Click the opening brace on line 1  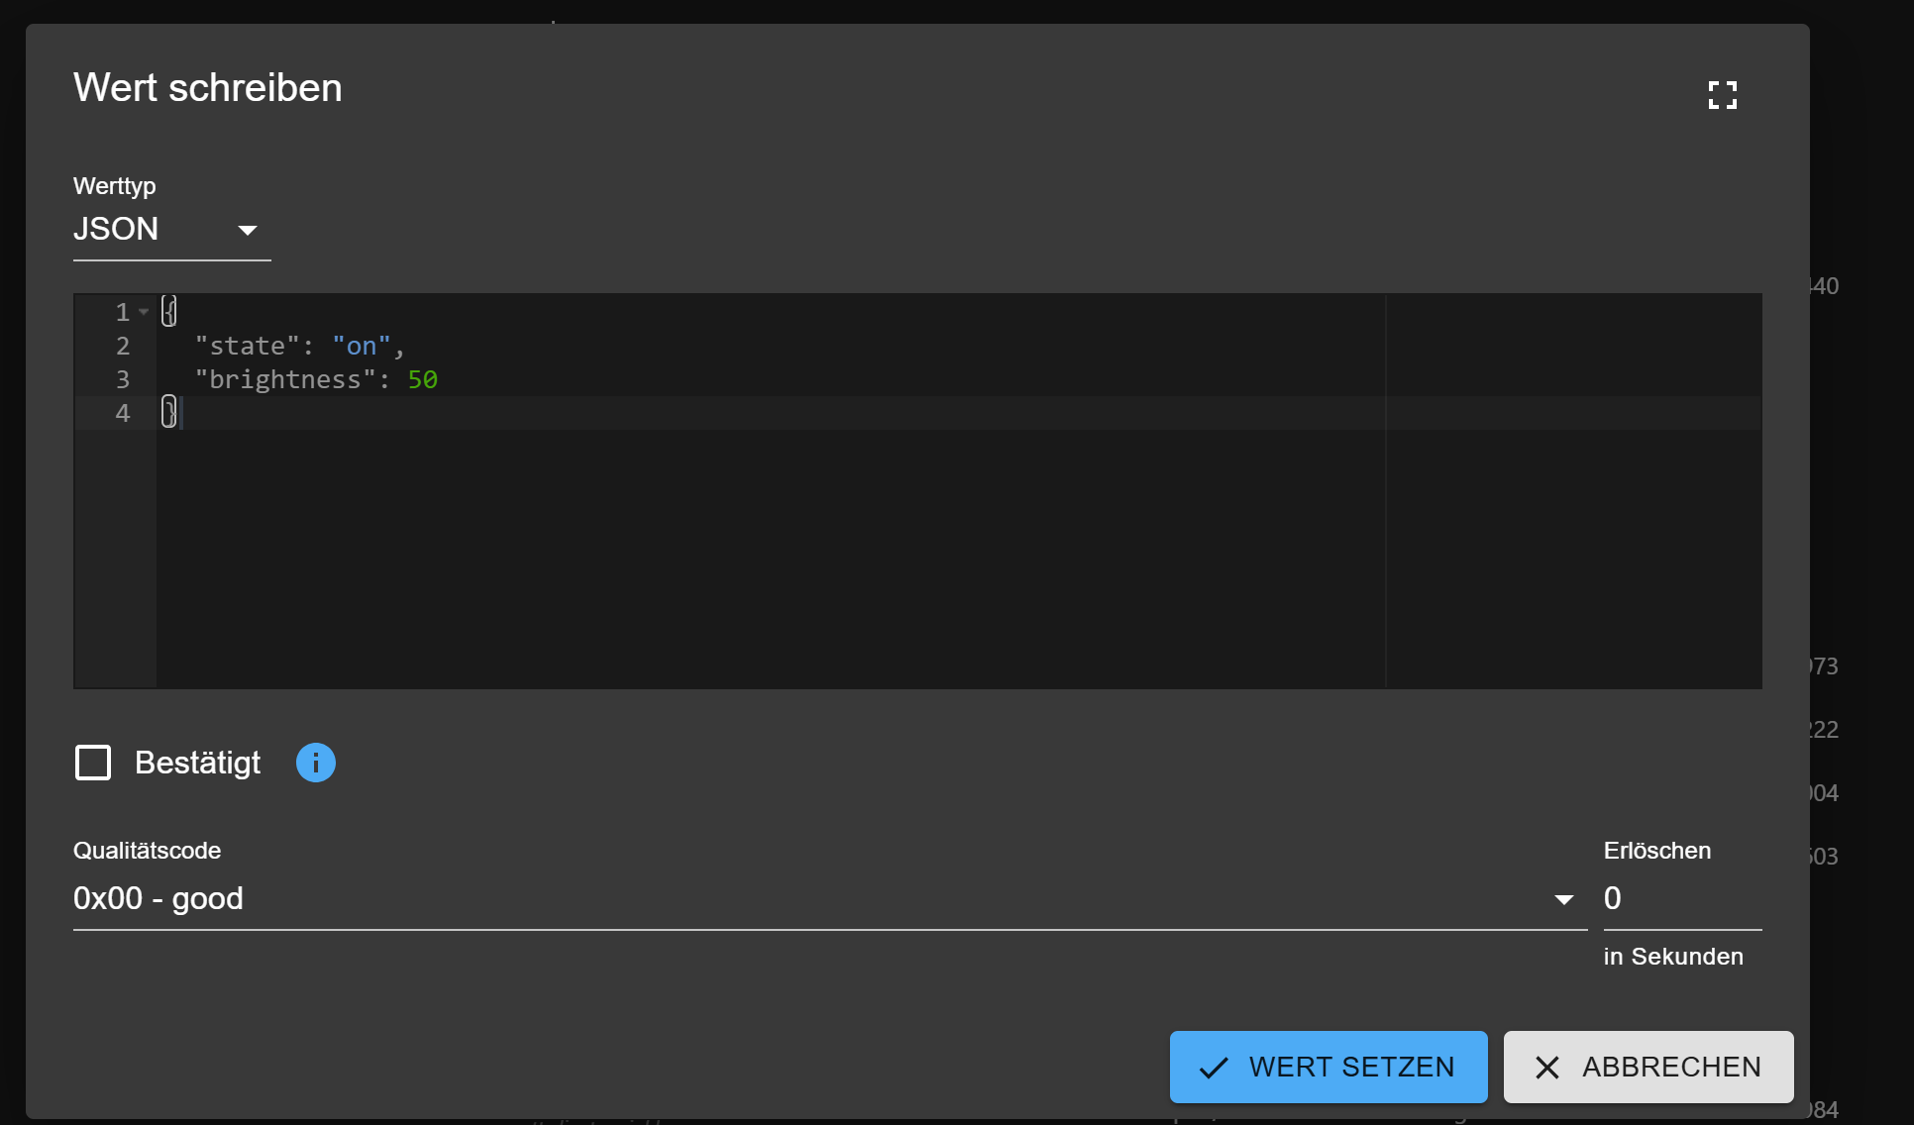[x=169, y=312]
